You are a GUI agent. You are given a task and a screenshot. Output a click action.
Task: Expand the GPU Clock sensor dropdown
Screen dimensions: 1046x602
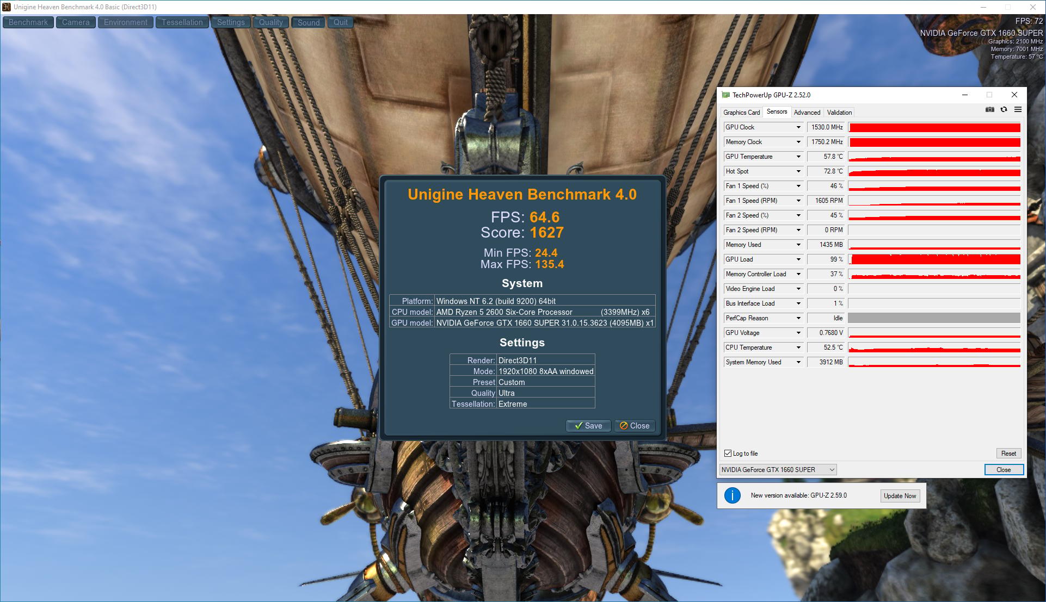(x=798, y=127)
